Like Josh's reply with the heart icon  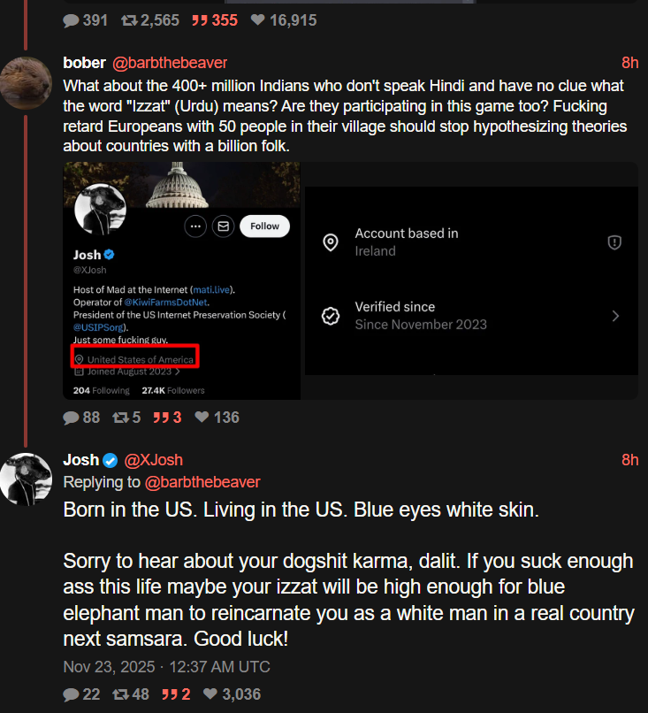(210, 695)
